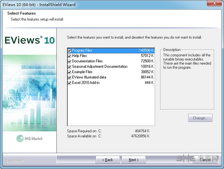Select EViews Illustrated data row label
This screenshot has height=169, width=224.
pyautogui.click(x=89, y=77)
